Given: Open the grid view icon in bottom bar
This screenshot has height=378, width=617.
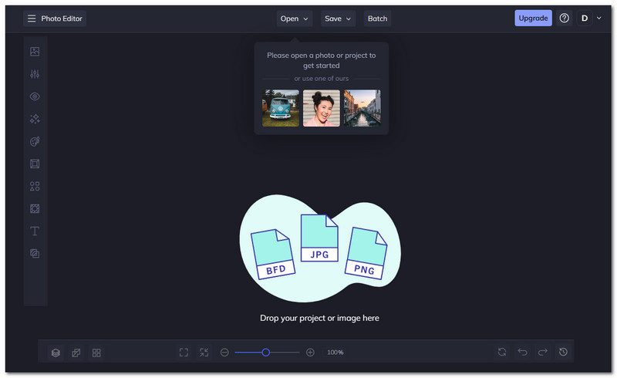Looking at the screenshot, I should pos(96,353).
